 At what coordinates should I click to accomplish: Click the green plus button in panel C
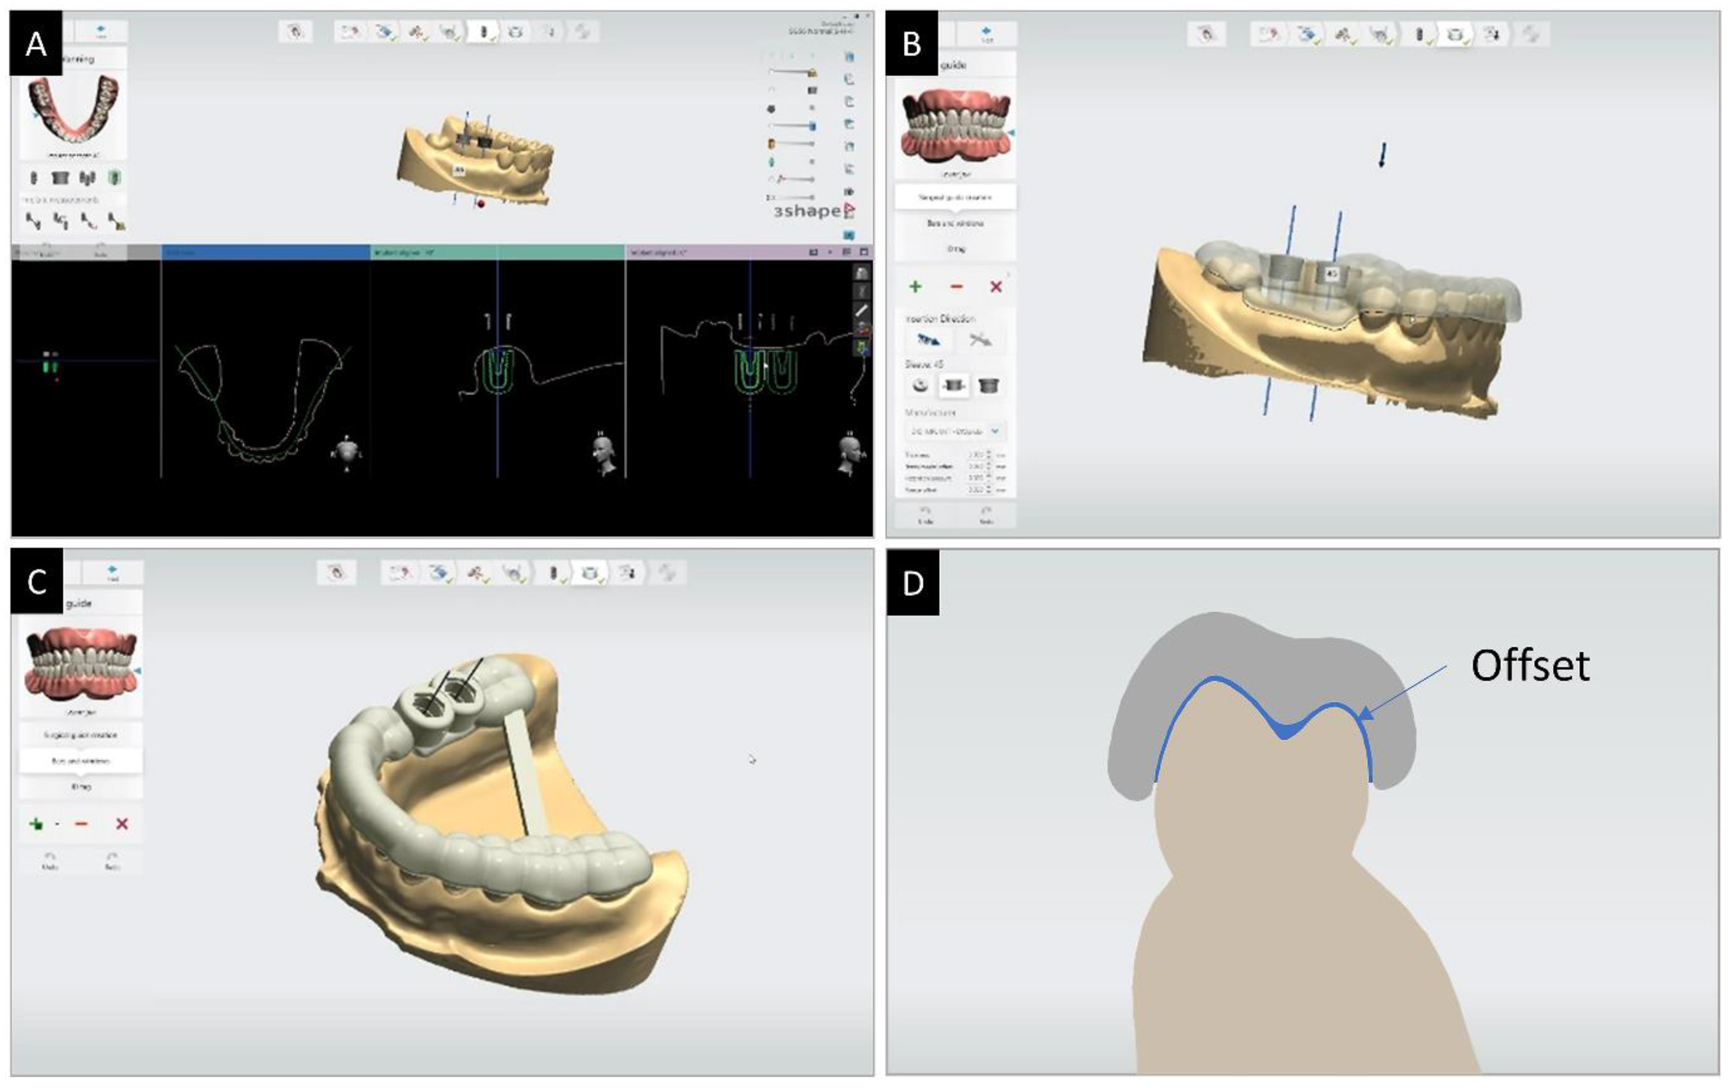(x=35, y=823)
